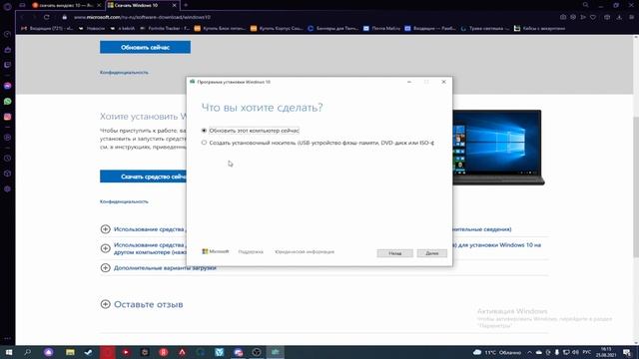Expand 'Дополнительные варианты загрузки' section

pyautogui.click(x=105, y=268)
